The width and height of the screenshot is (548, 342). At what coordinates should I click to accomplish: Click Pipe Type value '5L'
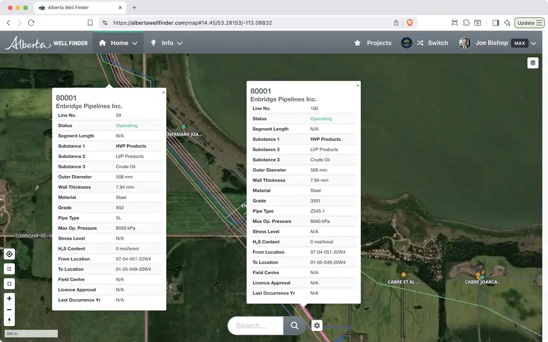(x=119, y=218)
